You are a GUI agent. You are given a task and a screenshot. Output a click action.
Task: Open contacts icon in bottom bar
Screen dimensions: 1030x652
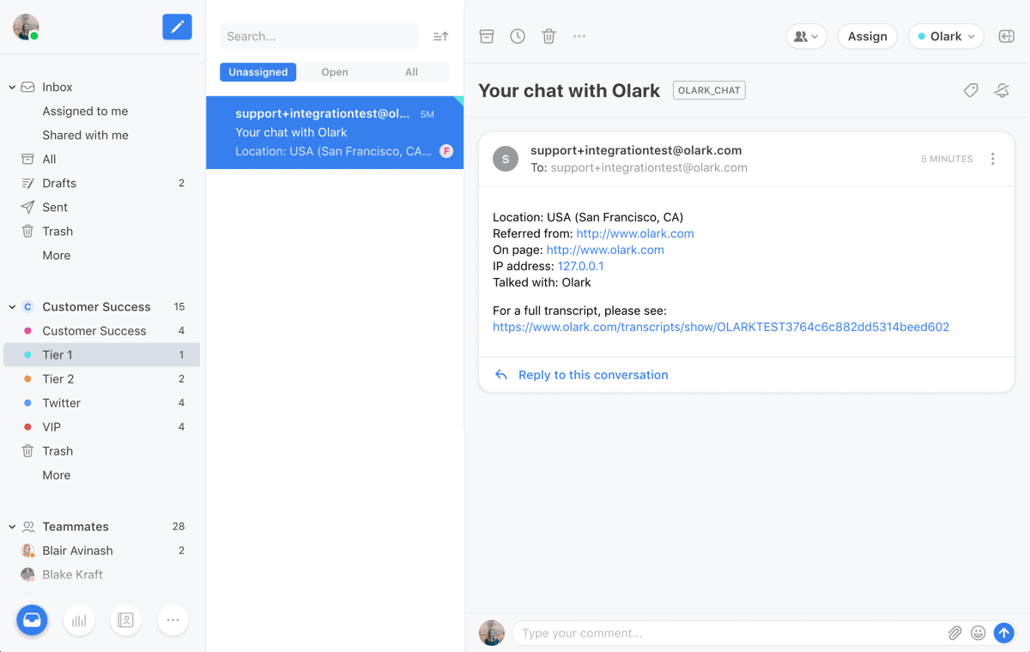pyautogui.click(x=125, y=620)
